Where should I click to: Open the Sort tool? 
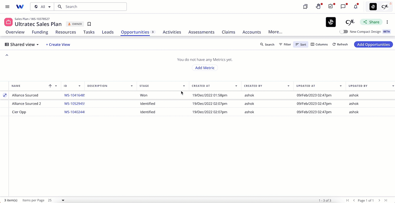click(301, 44)
